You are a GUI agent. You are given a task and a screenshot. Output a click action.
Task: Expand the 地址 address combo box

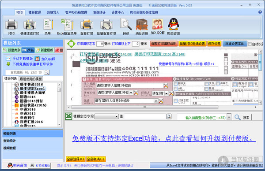click(x=156, y=101)
